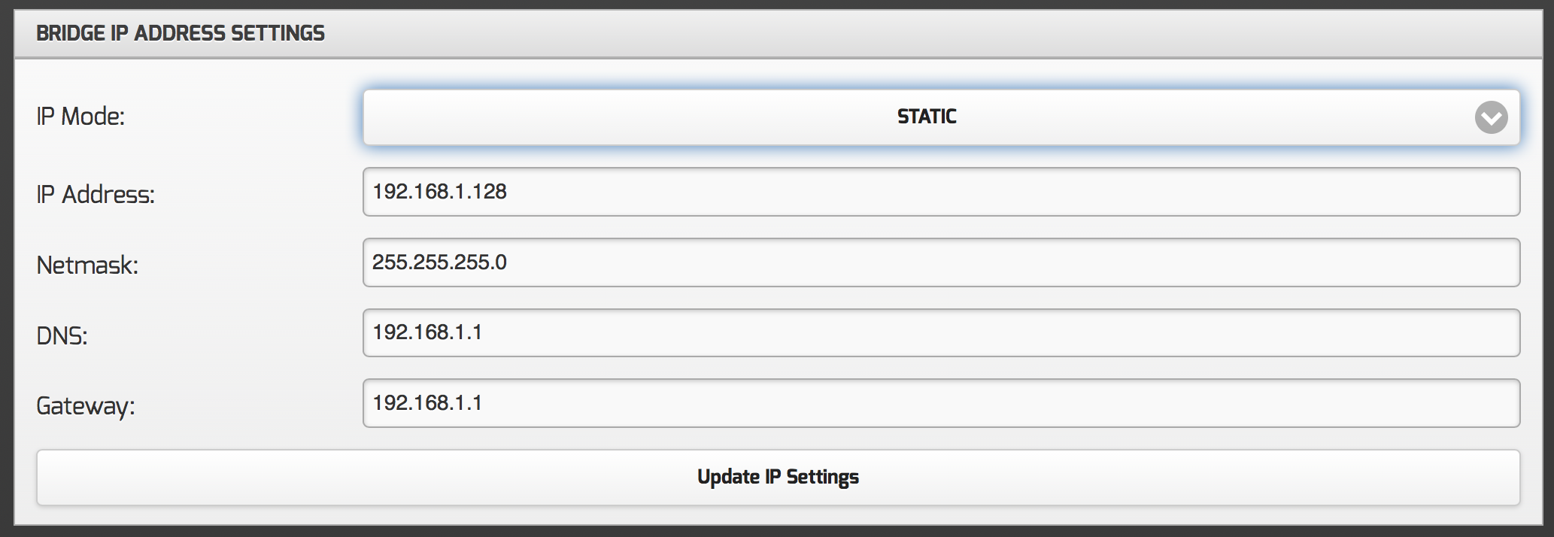Focus the DNS input field
Screen dimensions: 1554x537
tap(940, 332)
